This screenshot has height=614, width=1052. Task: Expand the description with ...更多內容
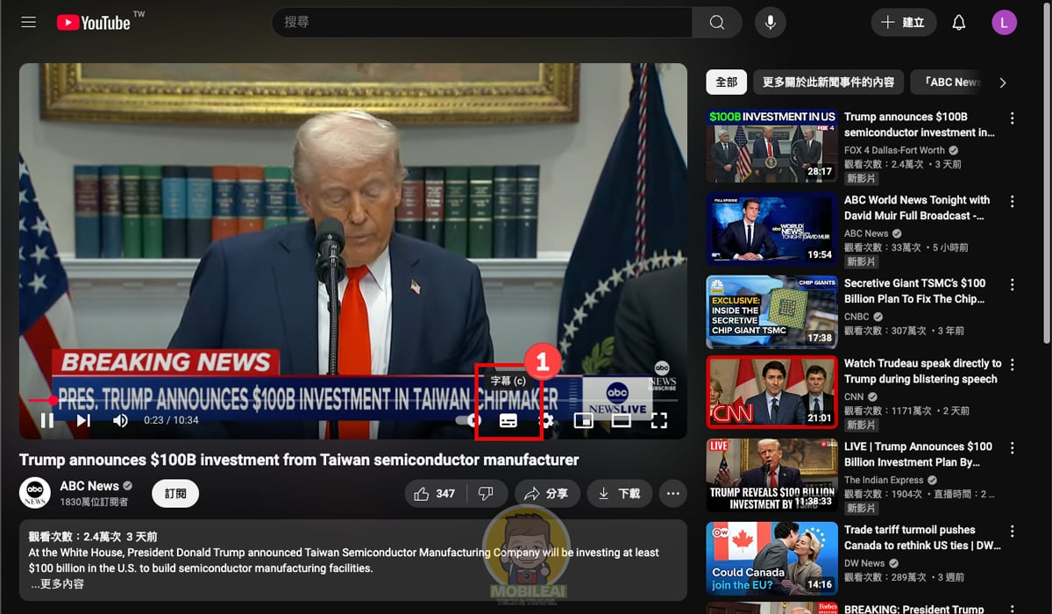click(58, 584)
